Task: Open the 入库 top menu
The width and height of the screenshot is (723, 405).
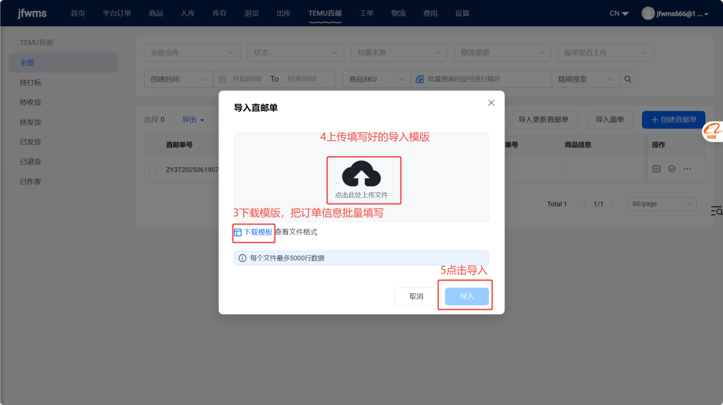Action: [188, 13]
